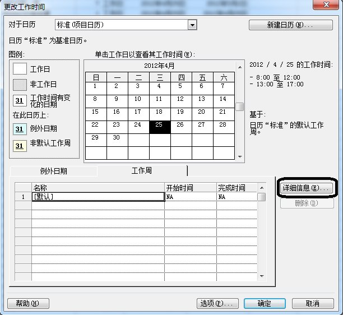Click the 日 weekday column header
The width and height of the screenshot is (343, 315).
click(96, 77)
